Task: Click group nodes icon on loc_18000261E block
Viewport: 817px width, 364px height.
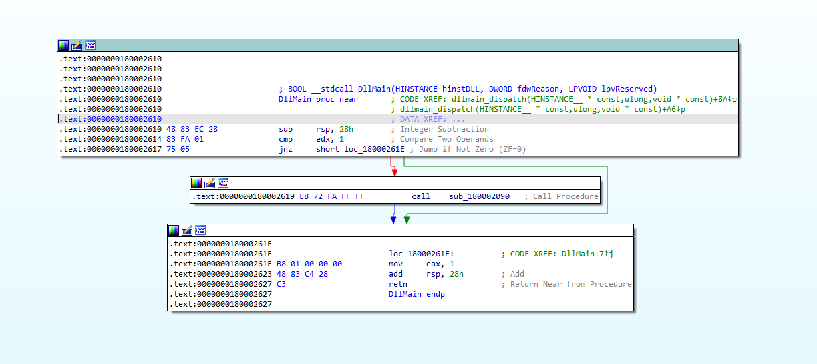Action: pyautogui.click(x=200, y=230)
